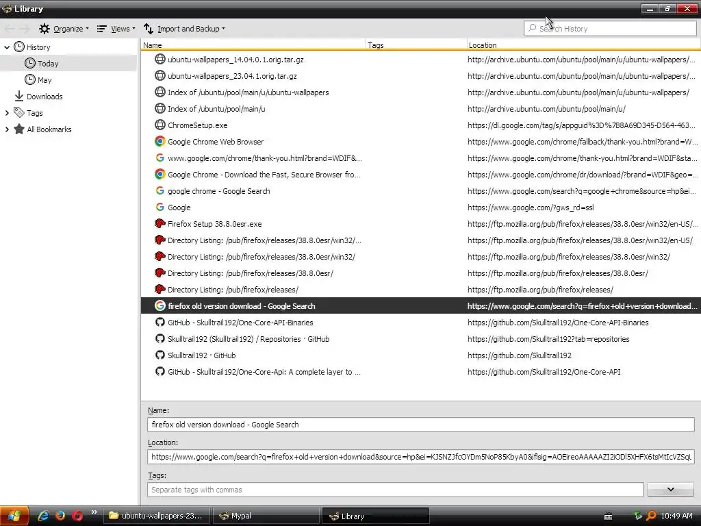Click GitHub icon of Skulltrail192 Repositories entry

click(x=160, y=338)
